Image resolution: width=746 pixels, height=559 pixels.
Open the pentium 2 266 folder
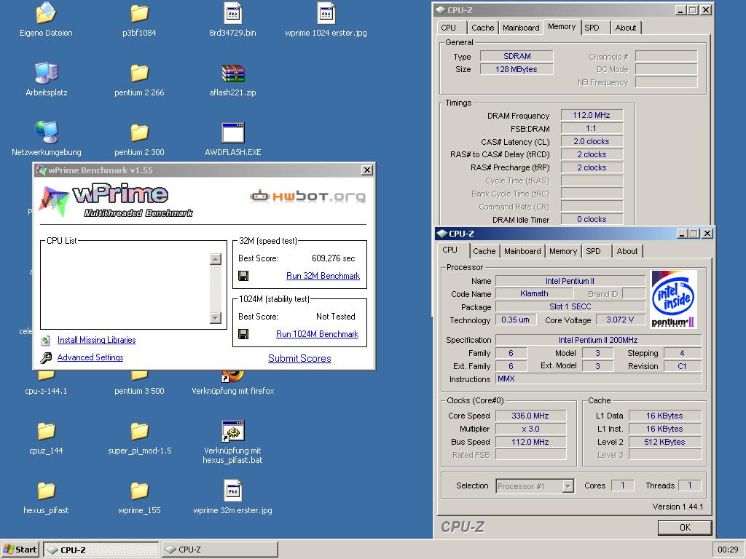tap(139, 74)
